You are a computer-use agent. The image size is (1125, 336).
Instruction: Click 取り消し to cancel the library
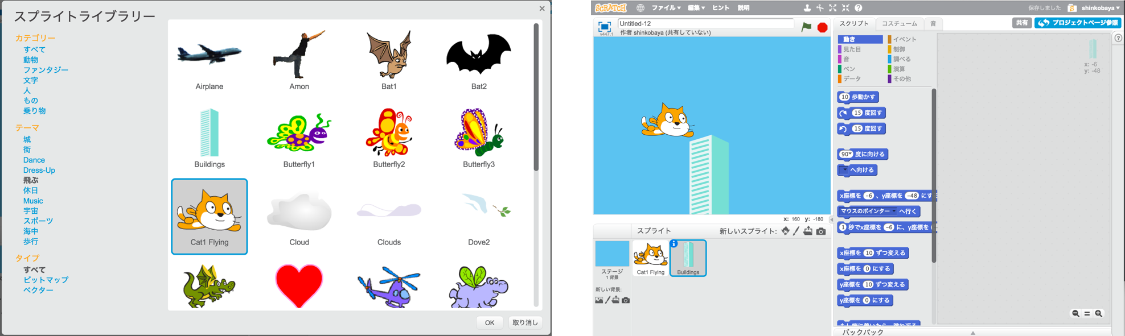pos(525,322)
